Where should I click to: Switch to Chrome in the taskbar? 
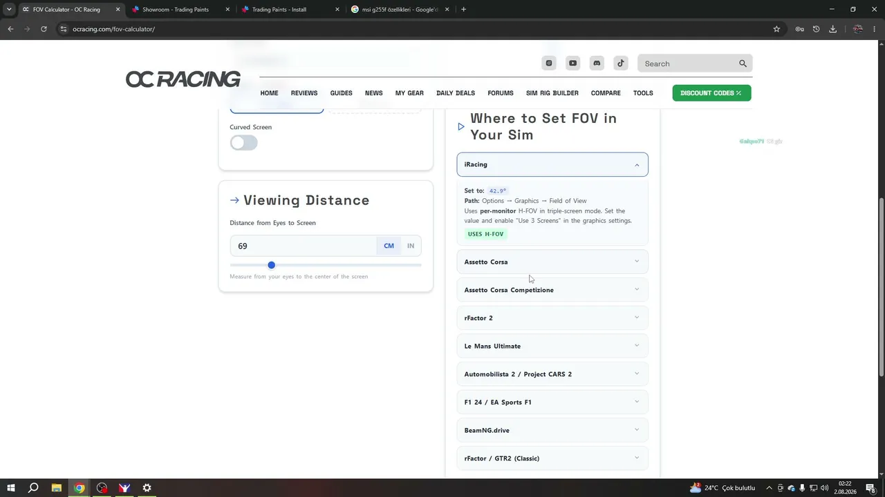click(80, 488)
